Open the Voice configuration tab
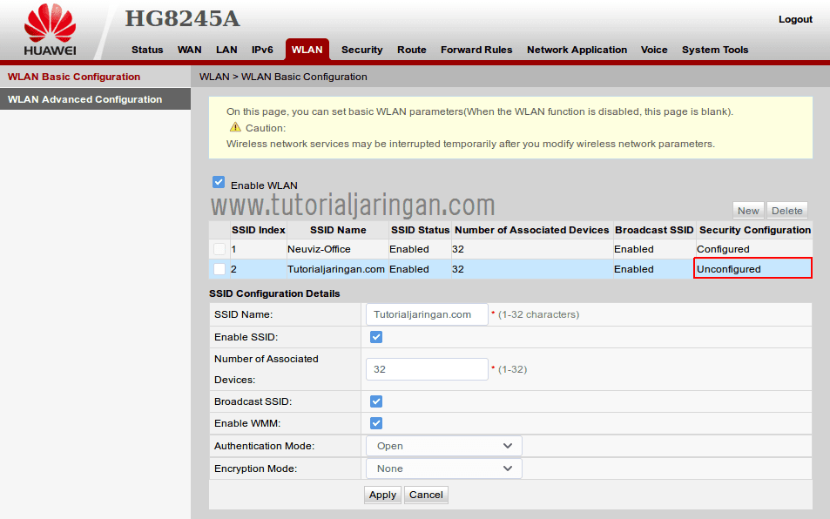 pos(654,50)
